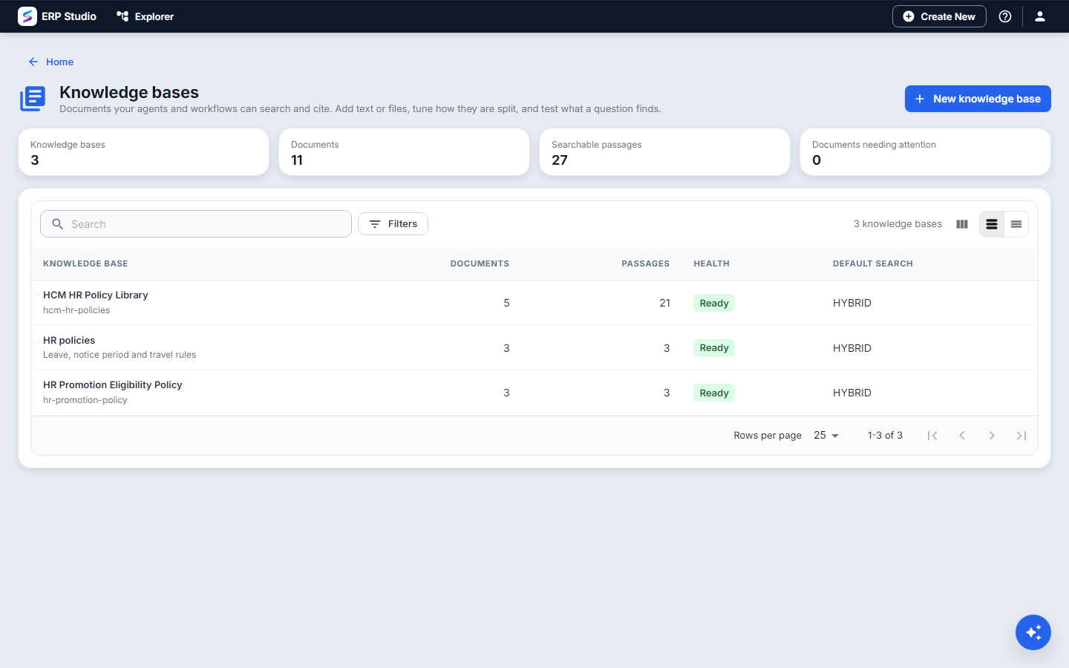This screenshot has height=668, width=1069.
Task: Click HYBRID value in HCM HR Policy Library row
Action: pyautogui.click(x=852, y=303)
